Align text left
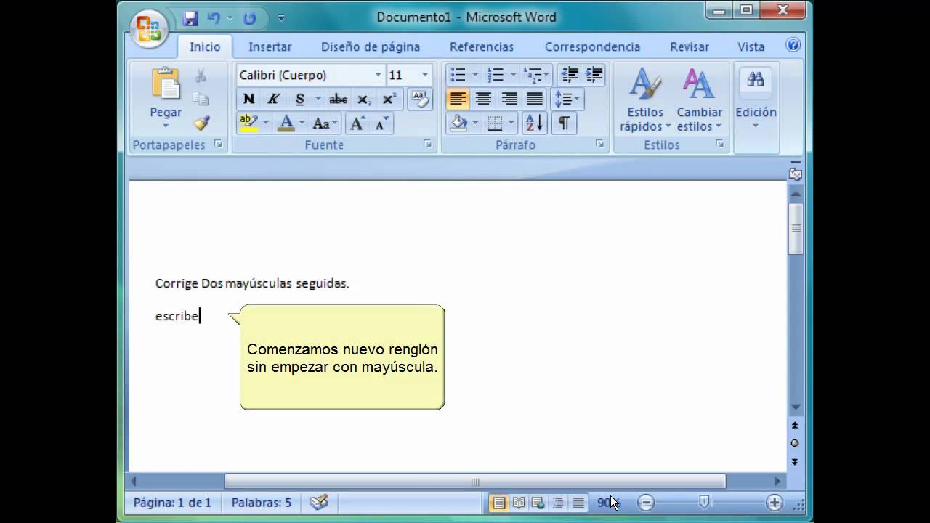This screenshot has width=930, height=523. coord(458,99)
